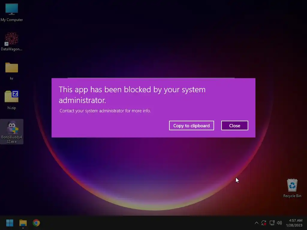Copy the blocked app message to clipboard
The image size is (307, 230).
tap(192, 125)
